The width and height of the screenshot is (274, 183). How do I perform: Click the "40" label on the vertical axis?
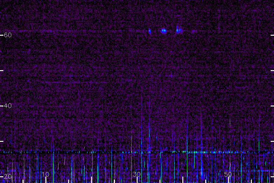[8, 106]
